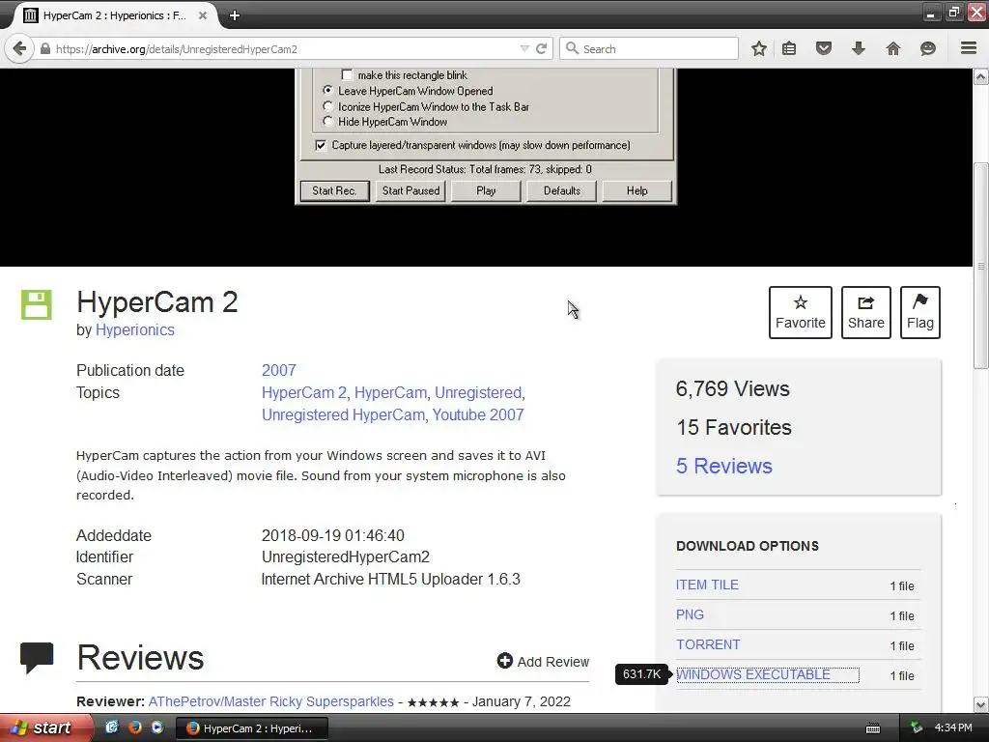Image resolution: width=989 pixels, height=742 pixels.
Task: Flag this item
Action: (x=920, y=312)
